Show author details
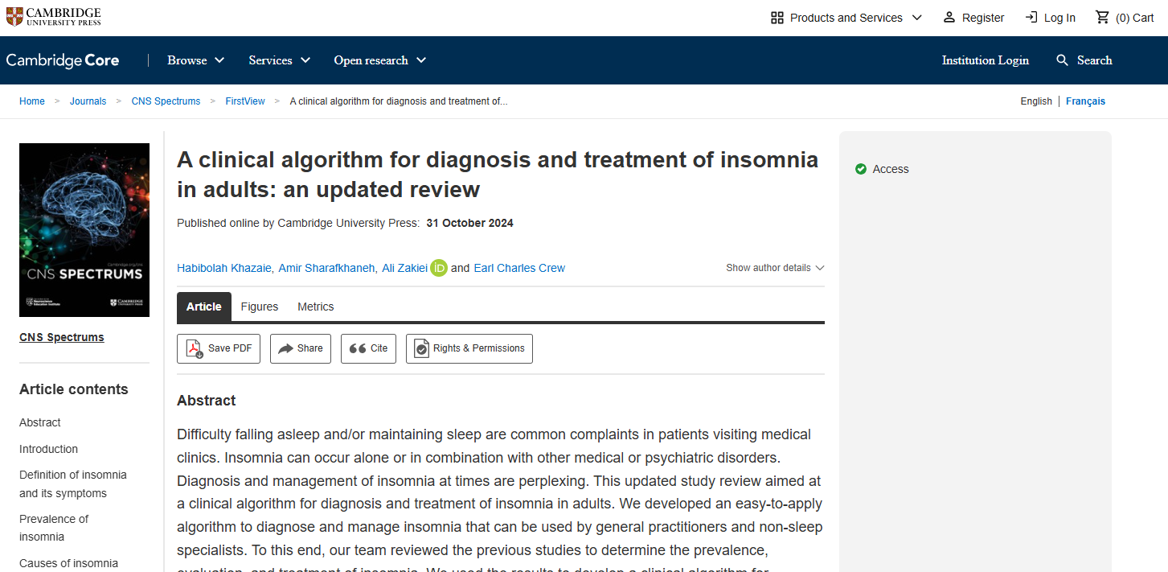This screenshot has width=1168, height=572. [x=775, y=268]
